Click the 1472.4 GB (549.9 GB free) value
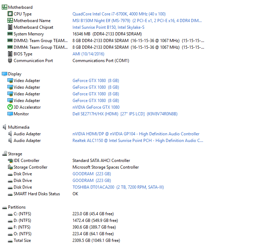This screenshot has width=263, height=251. tap(95, 221)
